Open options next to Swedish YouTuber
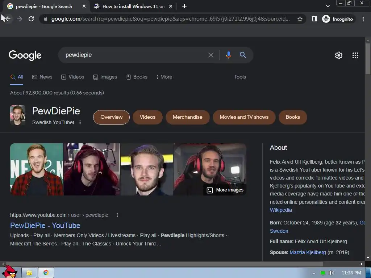This screenshot has width=371, height=278. [x=80, y=122]
